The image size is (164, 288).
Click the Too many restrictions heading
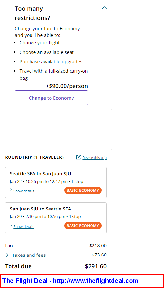pyautogui.click(x=32, y=13)
